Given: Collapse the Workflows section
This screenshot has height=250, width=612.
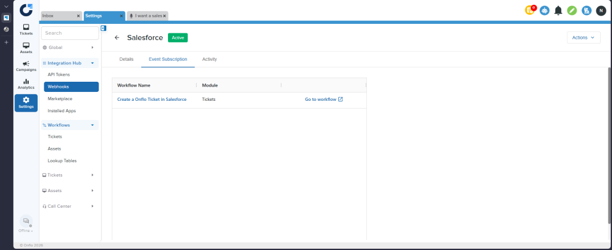Looking at the screenshot, I should pos(93,125).
